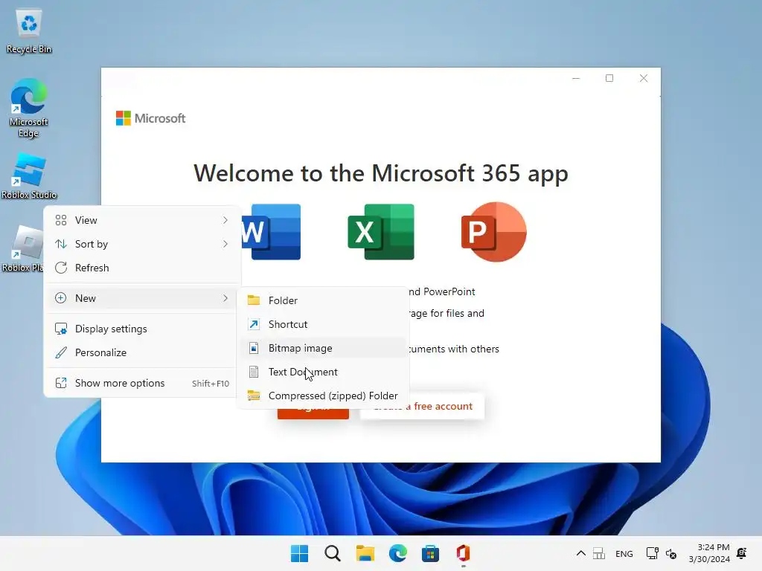Open Display settings from the context menu
The height and width of the screenshot is (571, 762).
pyautogui.click(x=141, y=329)
